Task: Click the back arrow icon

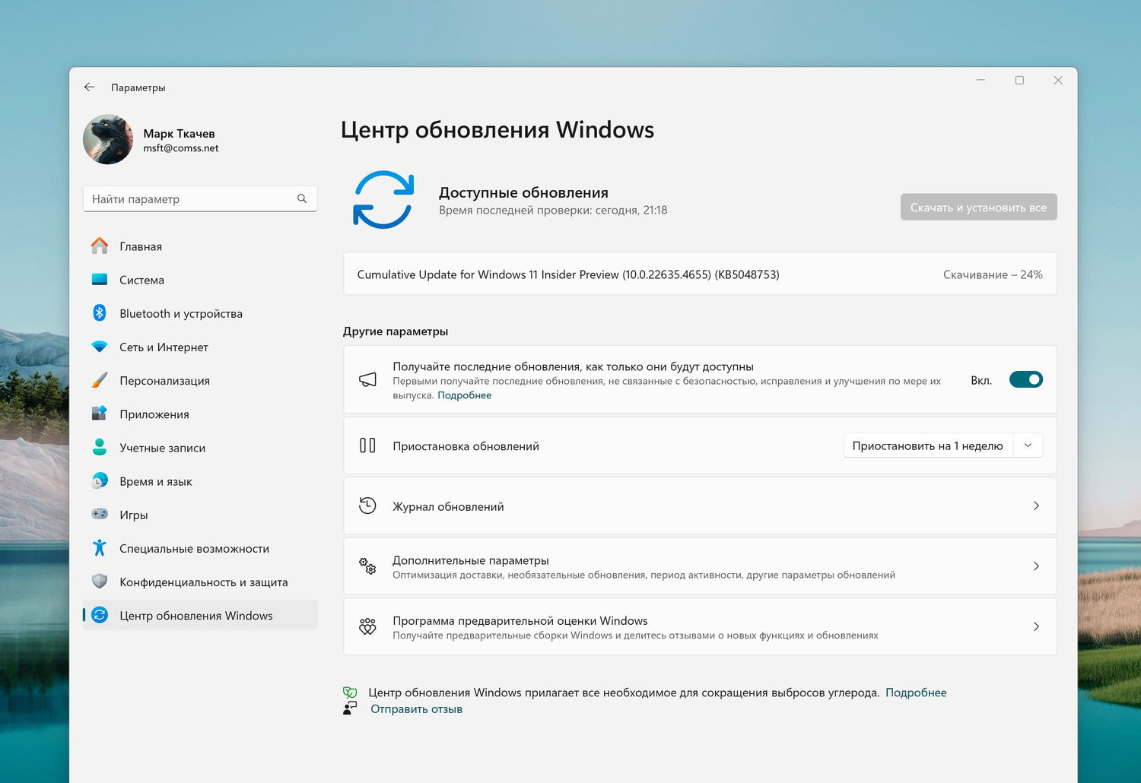Action: [89, 87]
